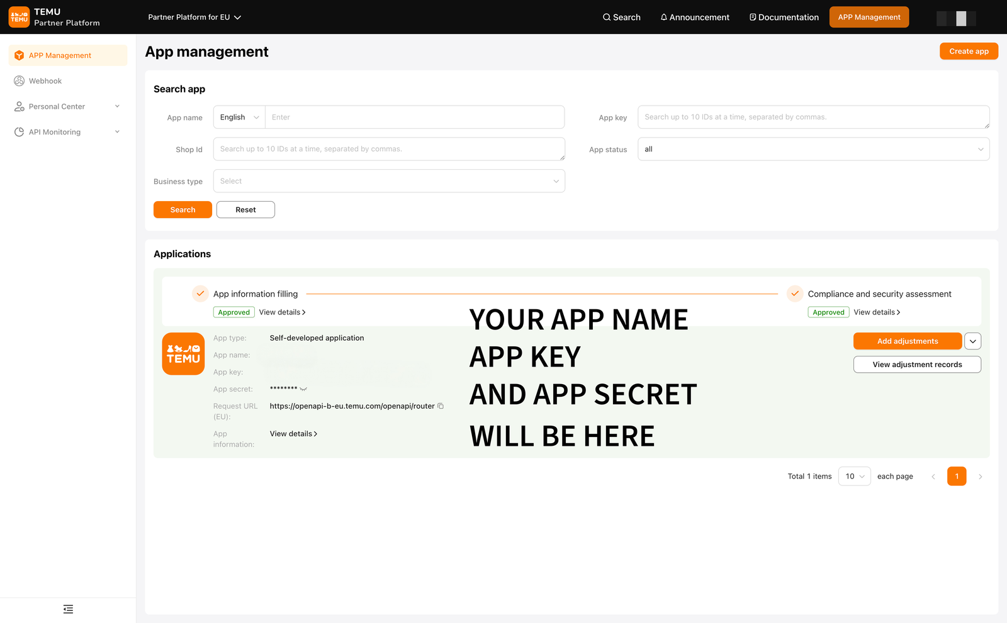Click the TEMU app thumbnail logo

click(183, 354)
